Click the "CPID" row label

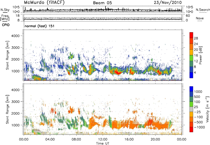(x=6, y=25)
